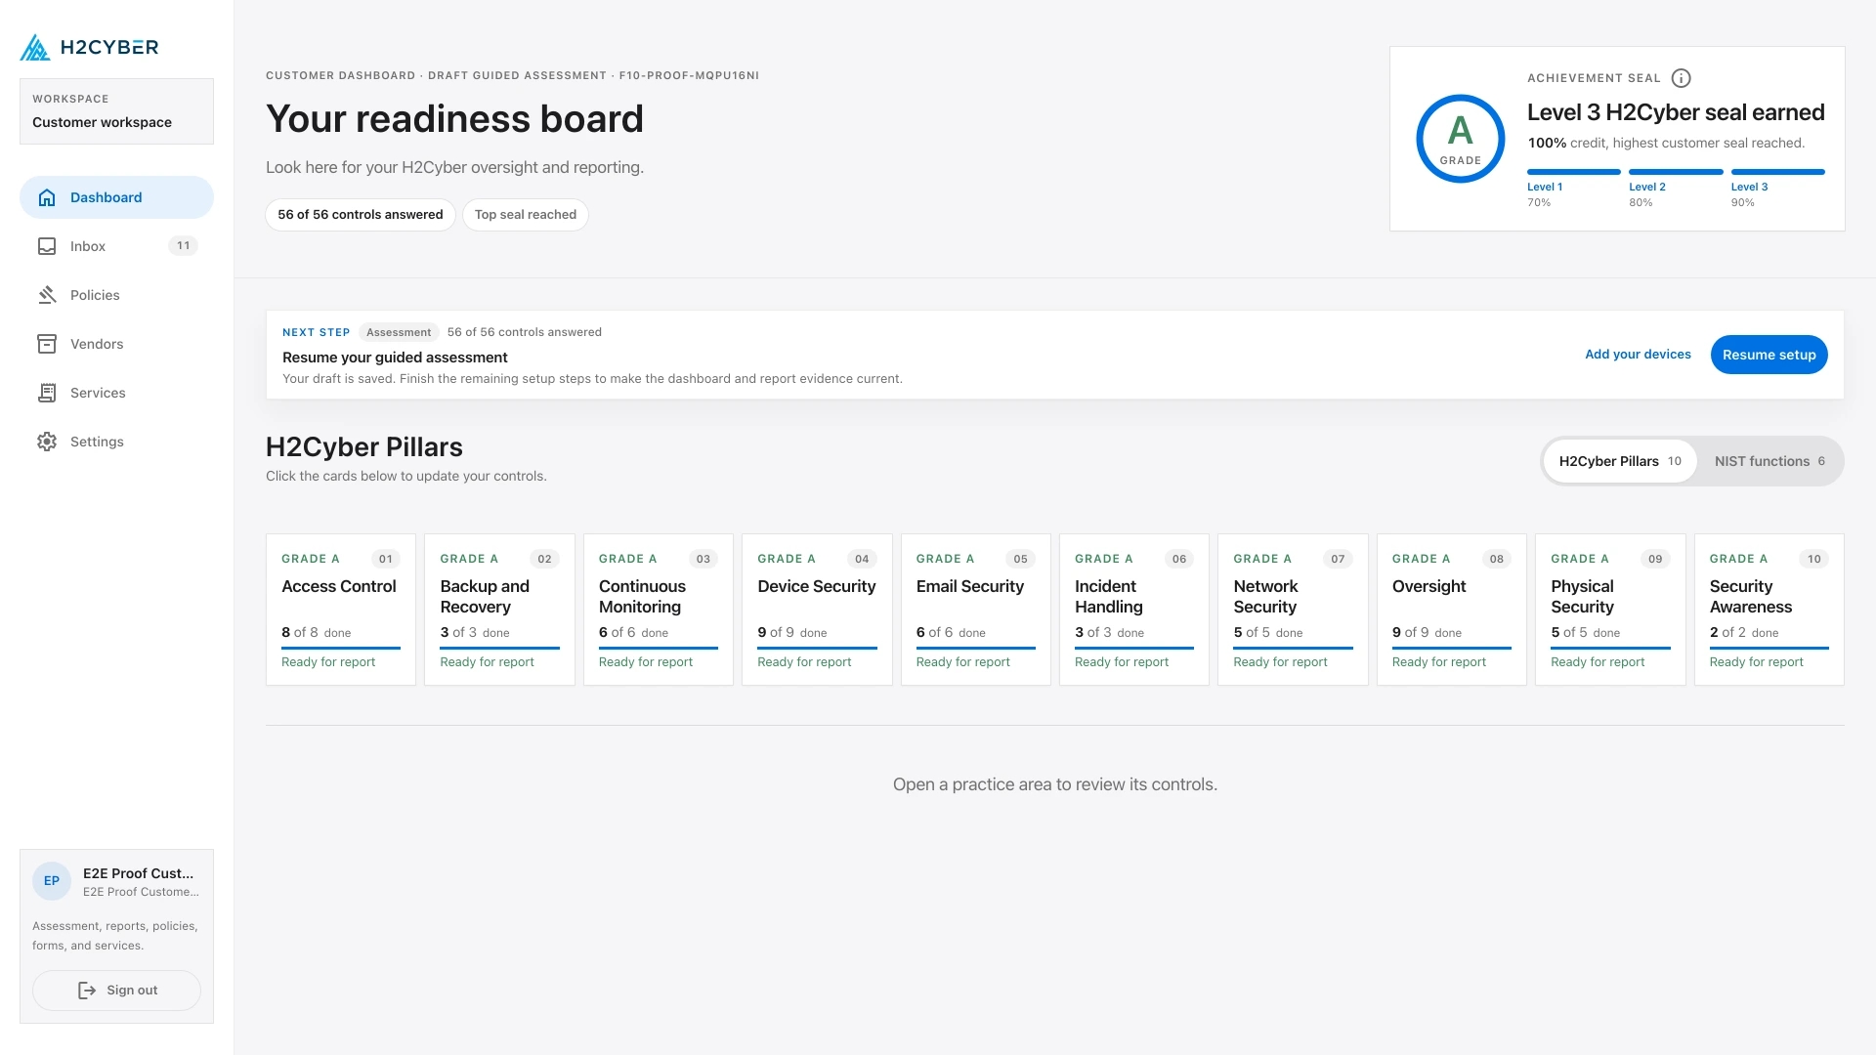Click the EP user avatar
Viewport: 1876px width, 1055px height.
(x=52, y=881)
